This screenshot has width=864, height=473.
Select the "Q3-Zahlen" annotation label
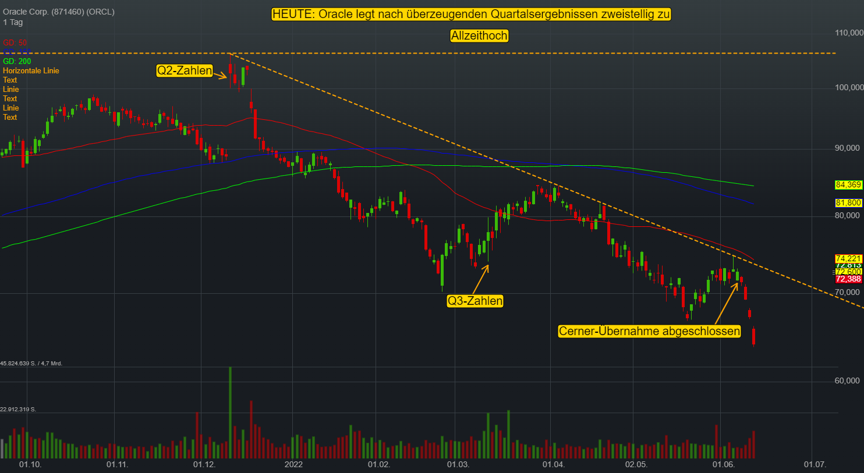tap(475, 301)
